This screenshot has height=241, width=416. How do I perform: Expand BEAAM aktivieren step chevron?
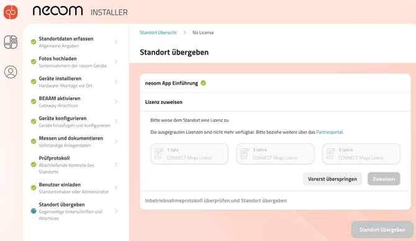click(116, 102)
